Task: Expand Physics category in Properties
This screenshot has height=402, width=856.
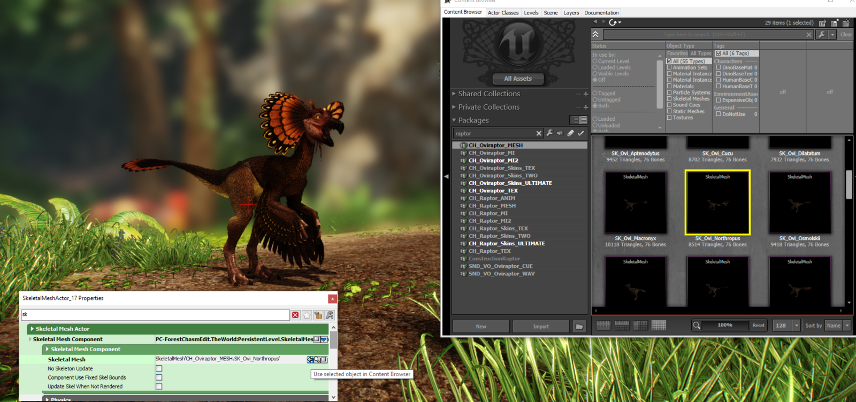Action: click(48, 399)
